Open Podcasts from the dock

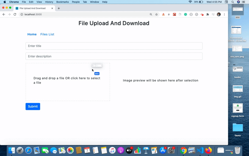(x=121, y=150)
